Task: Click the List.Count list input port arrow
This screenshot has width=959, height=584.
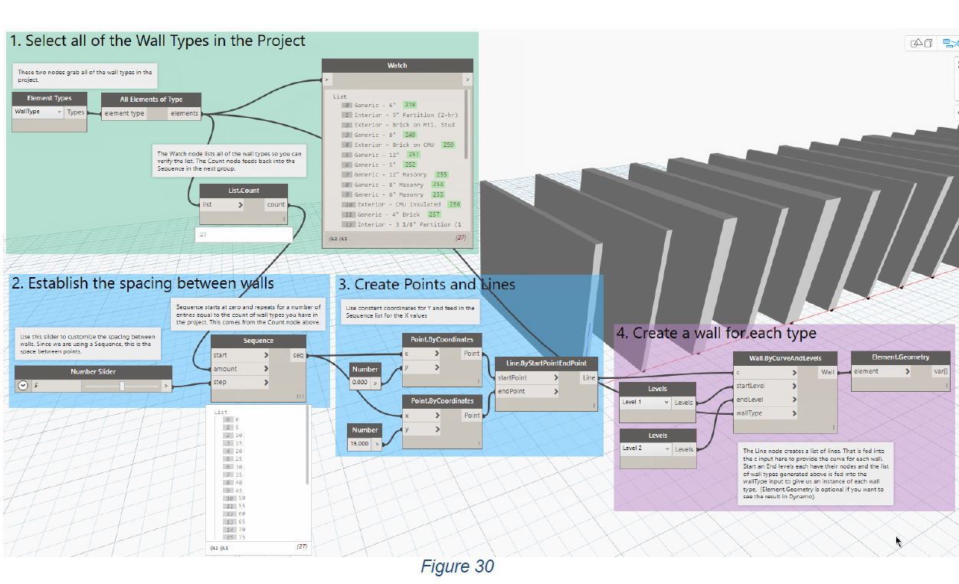Action: pyautogui.click(x=241, y=204)
